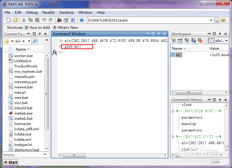
Task: Click the Paste clipboard icon
Action: click(x=37, y=20)
